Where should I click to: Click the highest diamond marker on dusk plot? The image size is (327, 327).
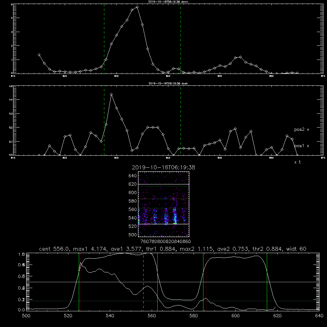112,94
